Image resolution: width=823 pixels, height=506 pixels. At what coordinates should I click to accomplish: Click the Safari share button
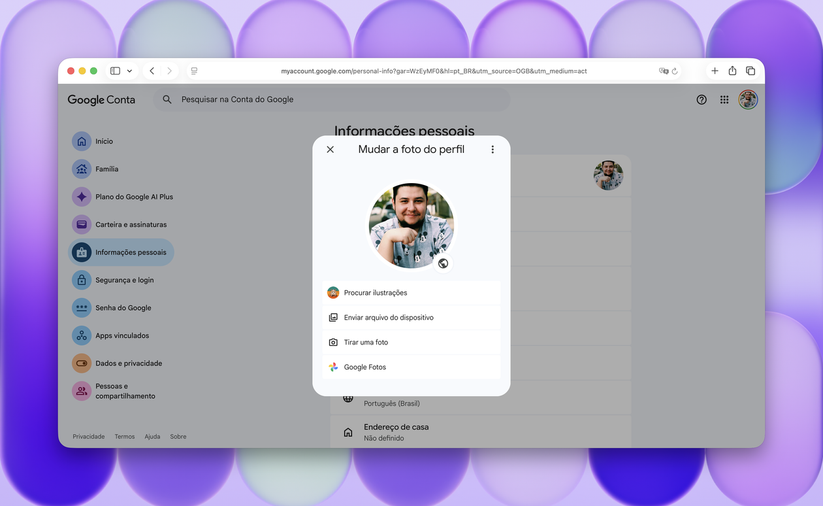click(x=732, y=71)
